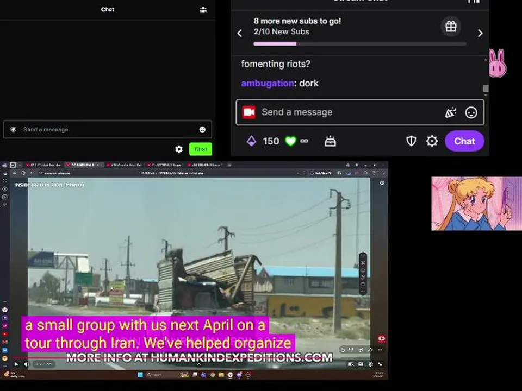Click the red camera badge in message box
Viewport: 522px width, 391px height.
click(248, 112)
